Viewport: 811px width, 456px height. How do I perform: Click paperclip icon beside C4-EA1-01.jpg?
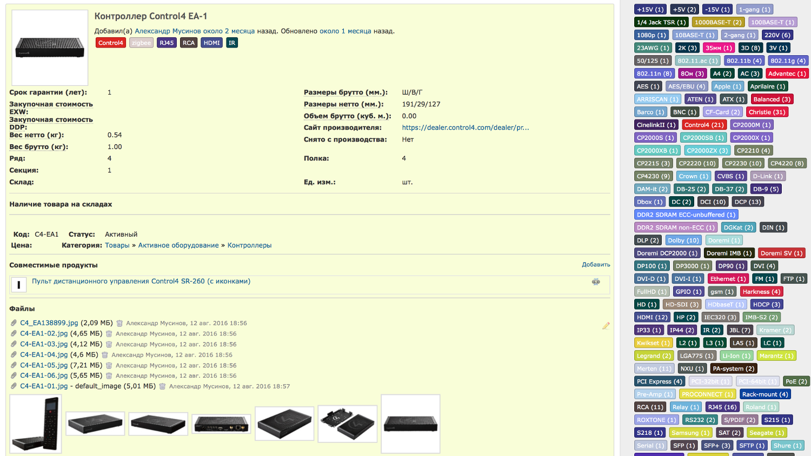pos(14,386)
